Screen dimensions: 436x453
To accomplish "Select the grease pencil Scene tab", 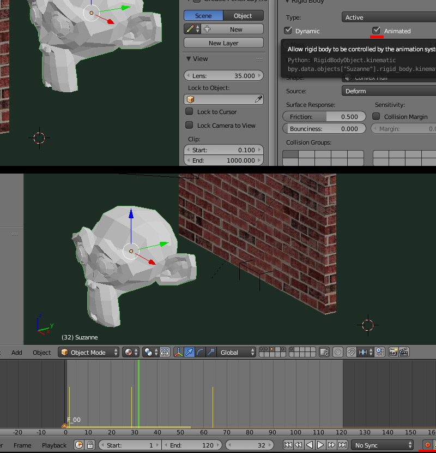I will click(203, 16).
